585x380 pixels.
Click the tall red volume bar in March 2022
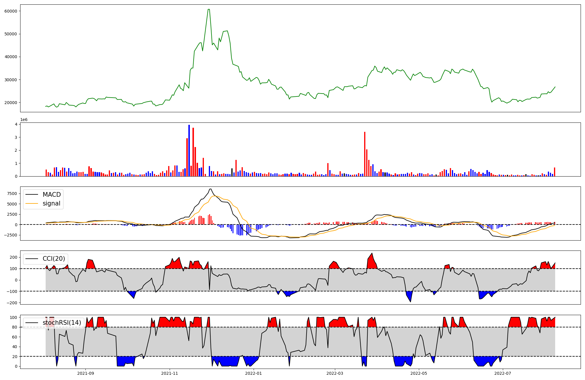[x=365, y=154]
